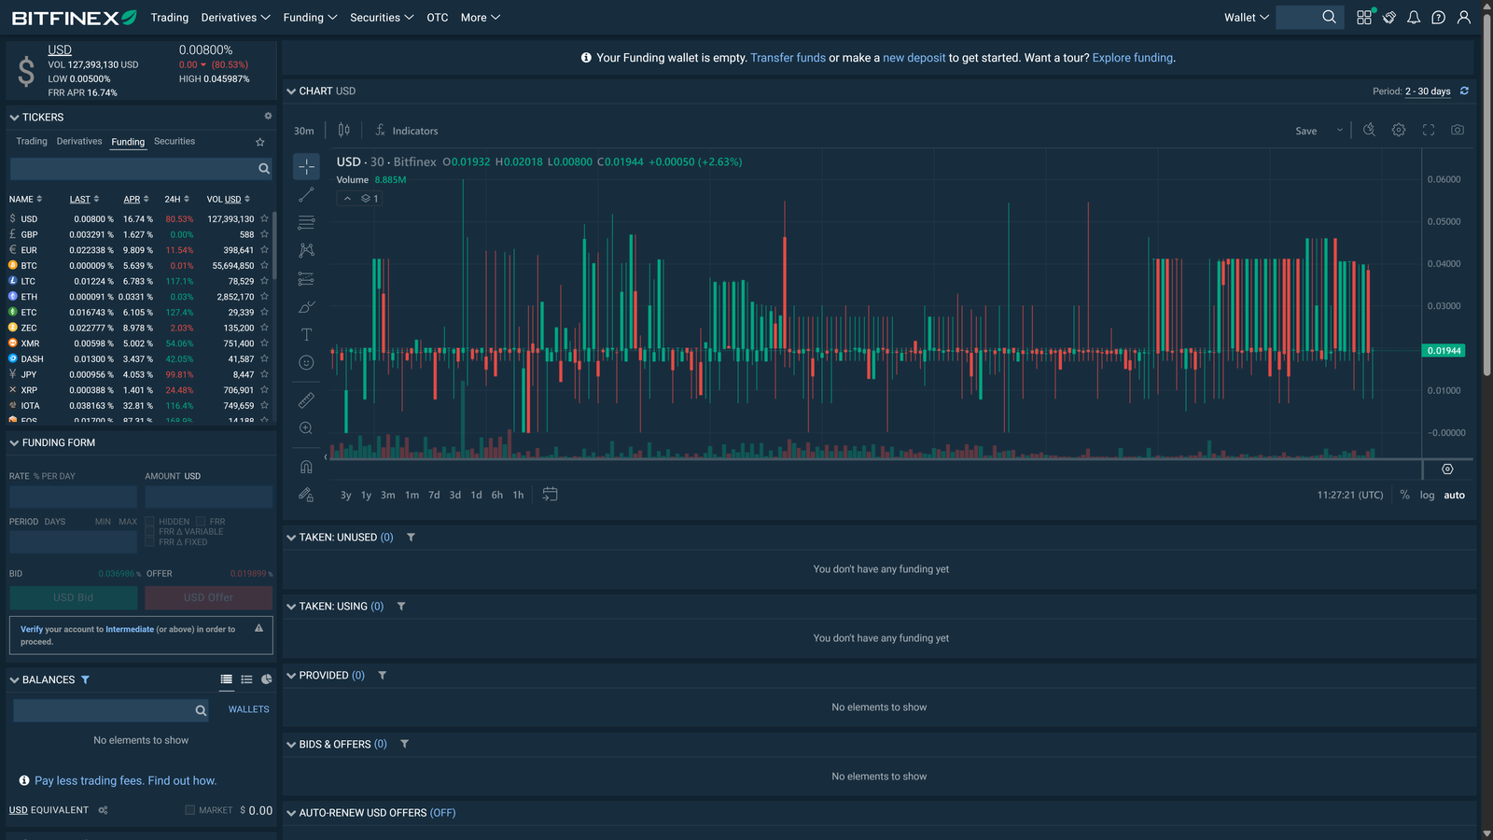The width and height of the screenshot is (1493, 840).
Task: Open the Derivatives menu in the top bar
Action: (230, 17)
